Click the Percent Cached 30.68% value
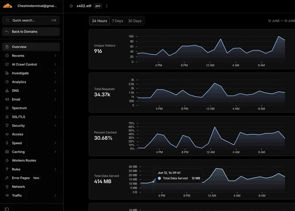 click(103, 138)
